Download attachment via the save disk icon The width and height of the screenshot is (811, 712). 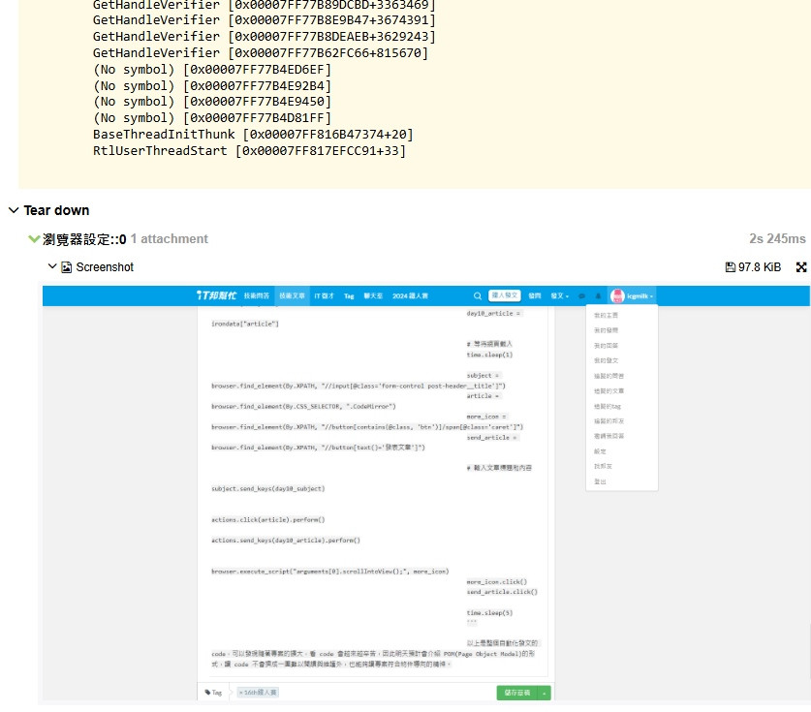point(731,267)
